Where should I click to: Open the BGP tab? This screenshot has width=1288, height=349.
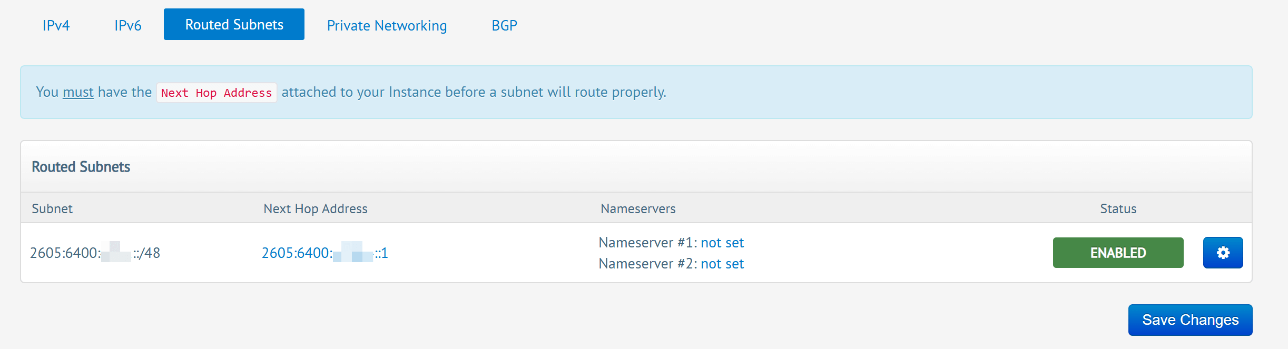click(504, 25)
